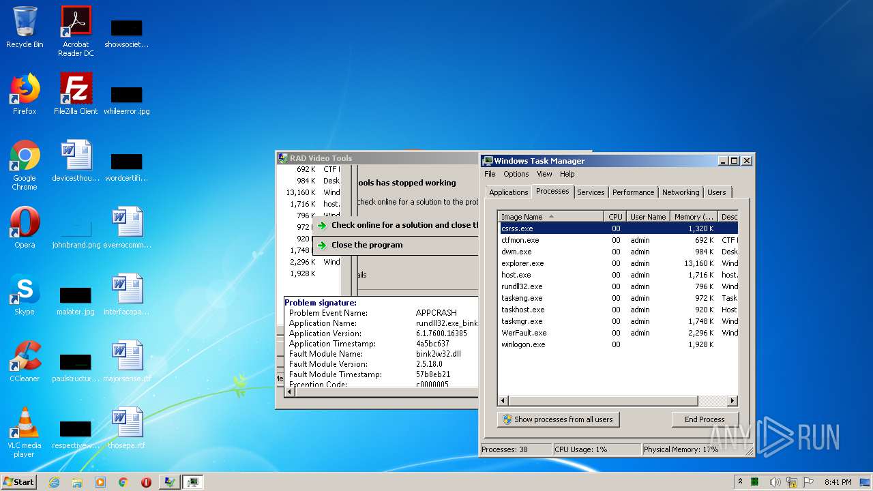
Task: Sort processes by Image Name column
Action: [551, 217]
